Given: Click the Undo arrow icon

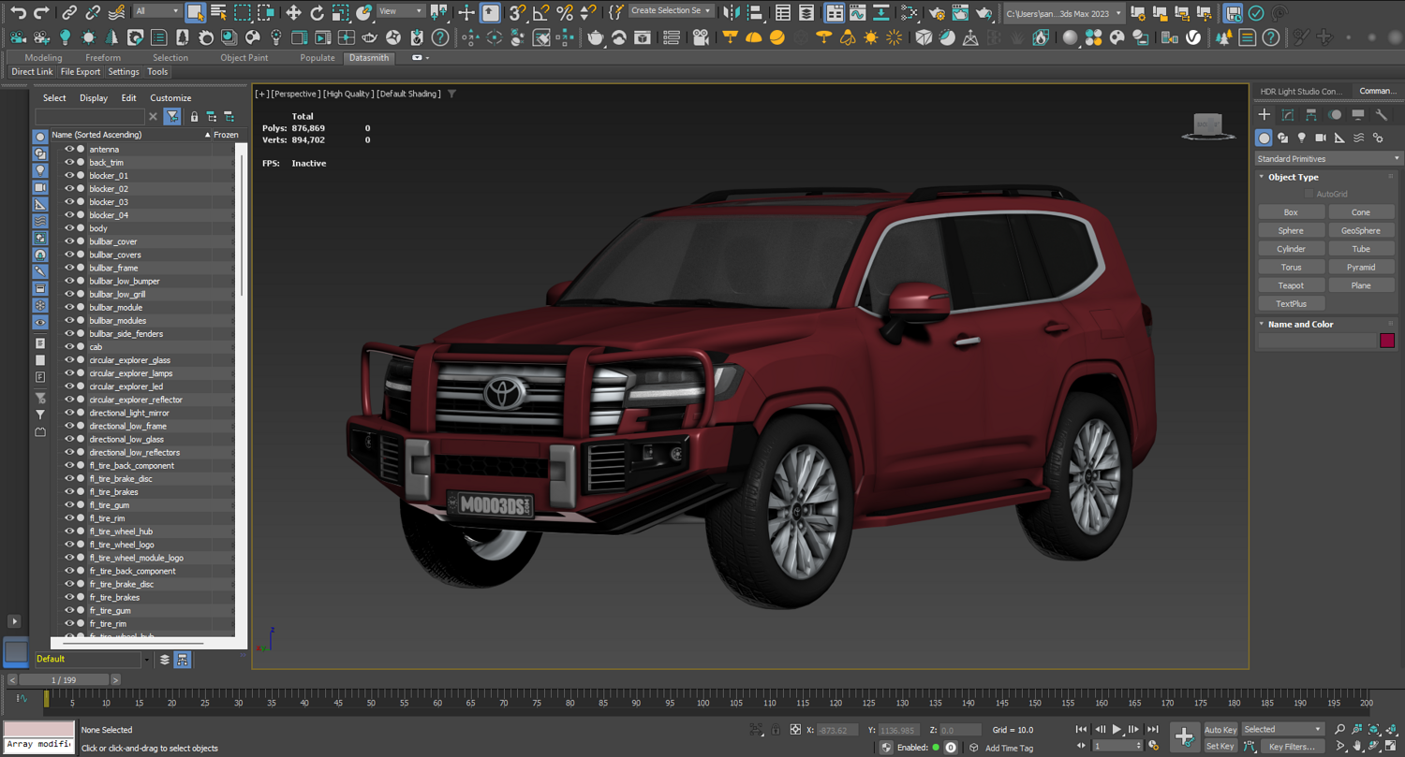Looking at the screenshot, I should coord(18,12).
